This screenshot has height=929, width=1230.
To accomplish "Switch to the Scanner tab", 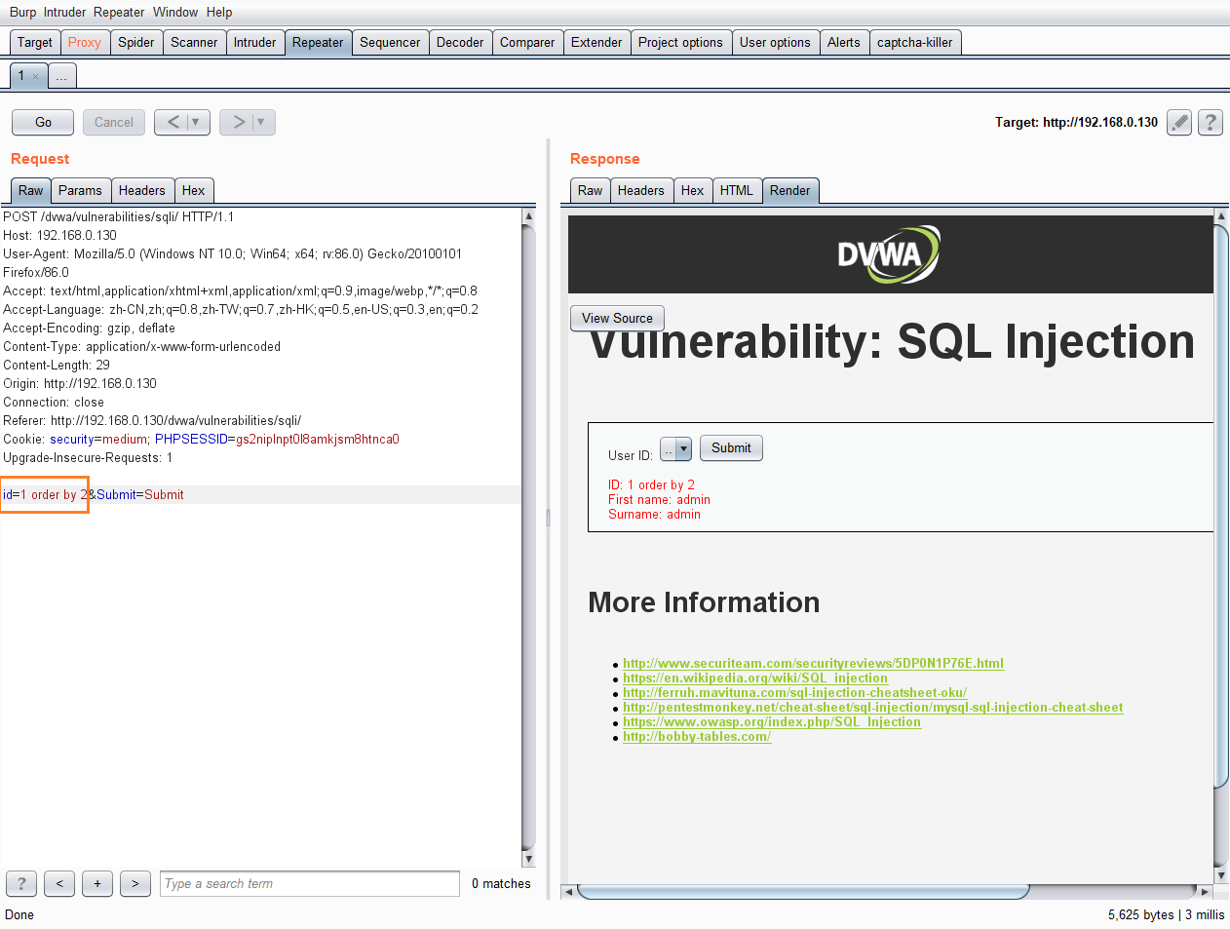I will [194, 42].
